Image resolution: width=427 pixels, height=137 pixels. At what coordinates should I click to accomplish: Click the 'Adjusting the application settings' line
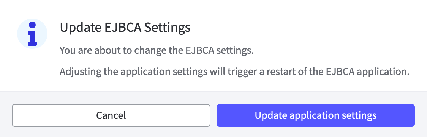234,72
